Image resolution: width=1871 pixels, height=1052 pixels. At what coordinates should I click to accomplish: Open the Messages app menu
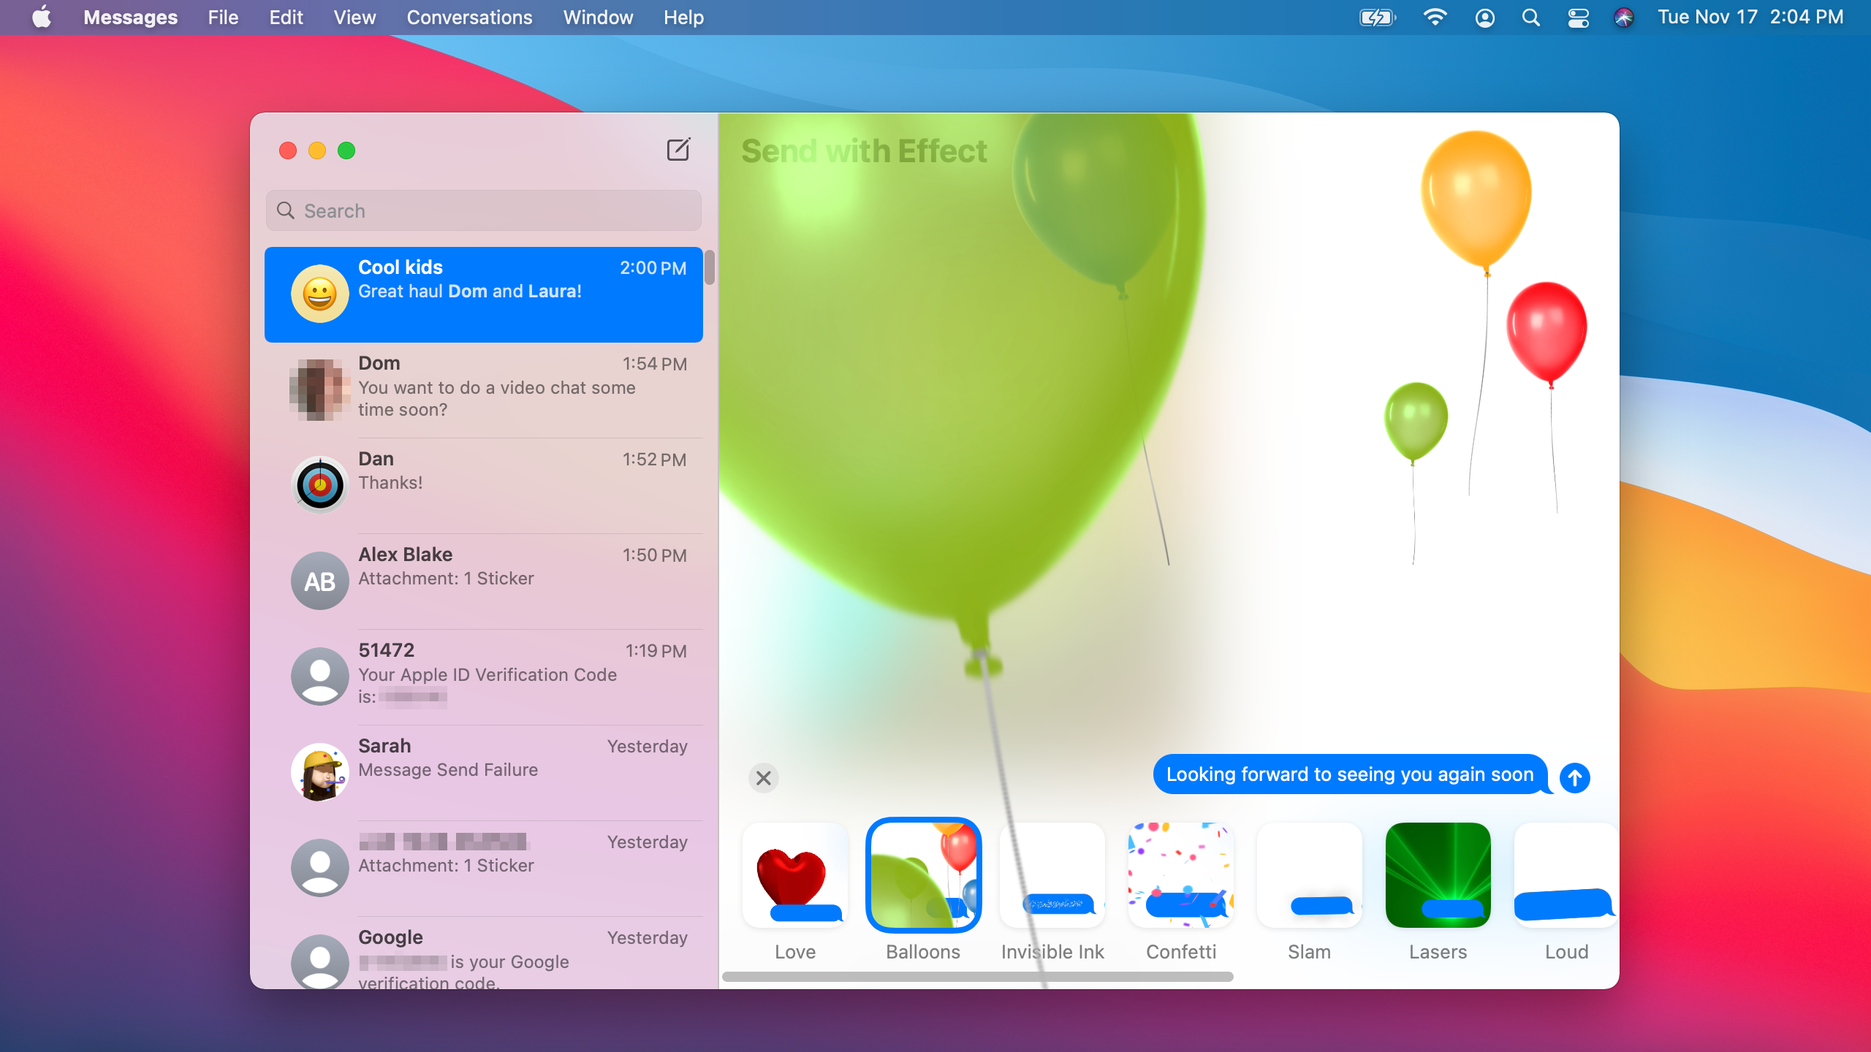click(130, 17)
